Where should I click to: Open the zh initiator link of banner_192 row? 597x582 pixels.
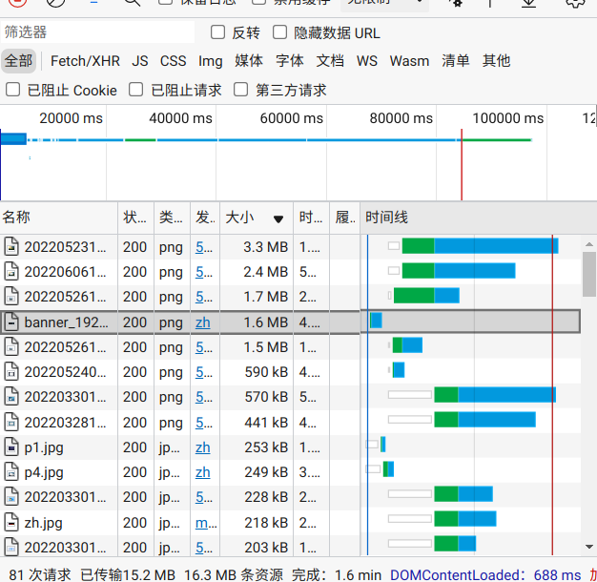(x=202, y=322)
